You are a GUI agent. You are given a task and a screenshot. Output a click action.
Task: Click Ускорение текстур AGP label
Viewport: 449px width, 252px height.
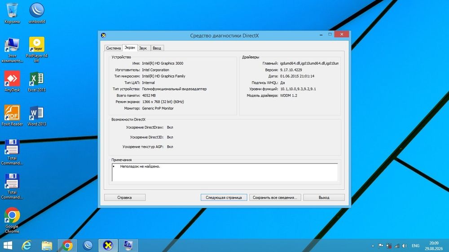(143, 147)
